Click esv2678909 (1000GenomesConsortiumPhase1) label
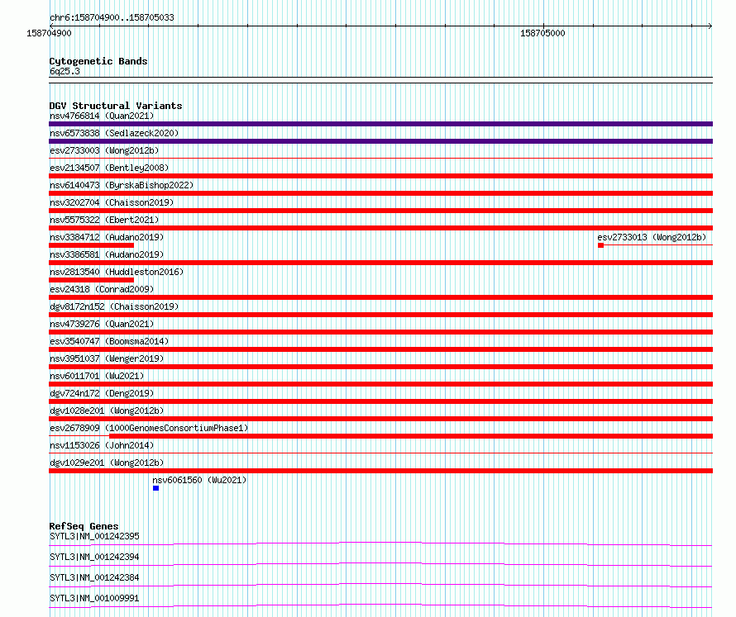736x617 pixels. pyautogui.click(x=149, y=428)
